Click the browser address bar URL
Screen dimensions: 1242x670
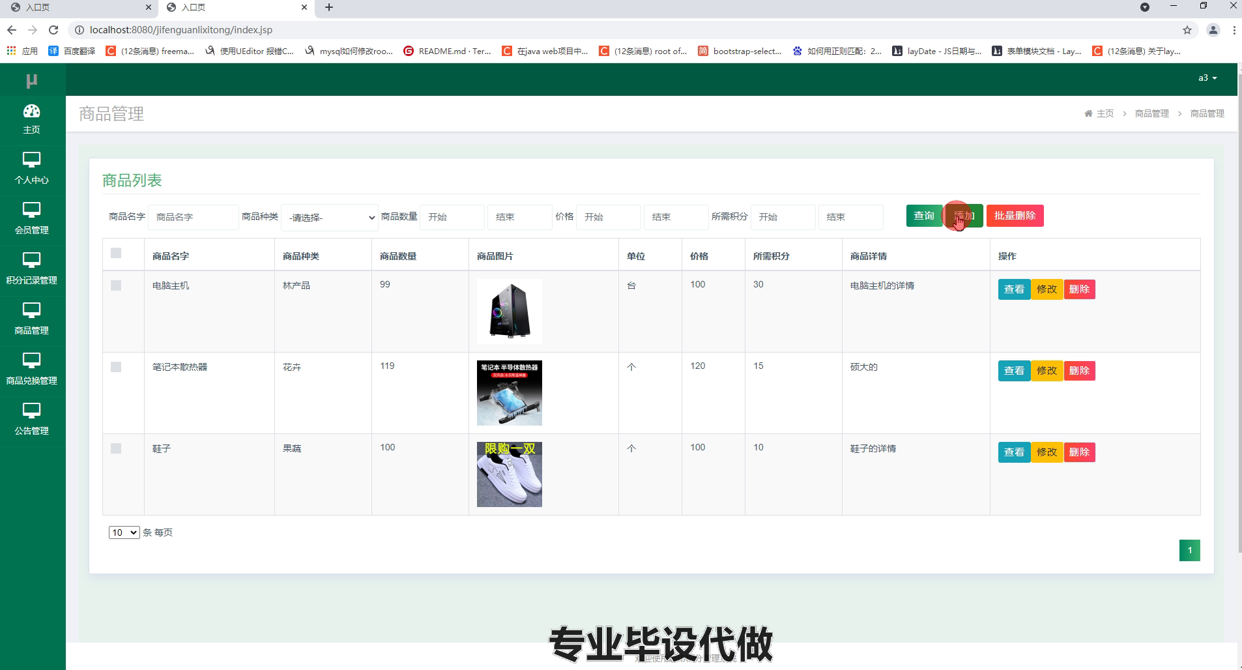coord(181,30)
